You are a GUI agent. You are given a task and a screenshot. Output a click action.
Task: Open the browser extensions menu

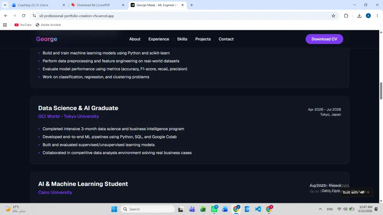point(346,16)
